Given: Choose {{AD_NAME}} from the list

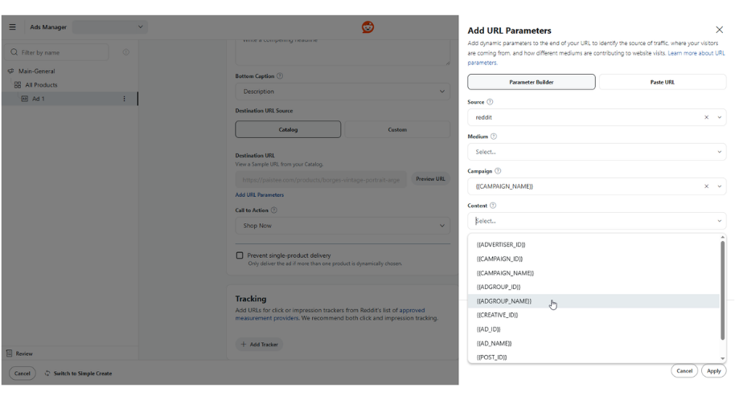Looking at the screenshot, I should [593, 343].
